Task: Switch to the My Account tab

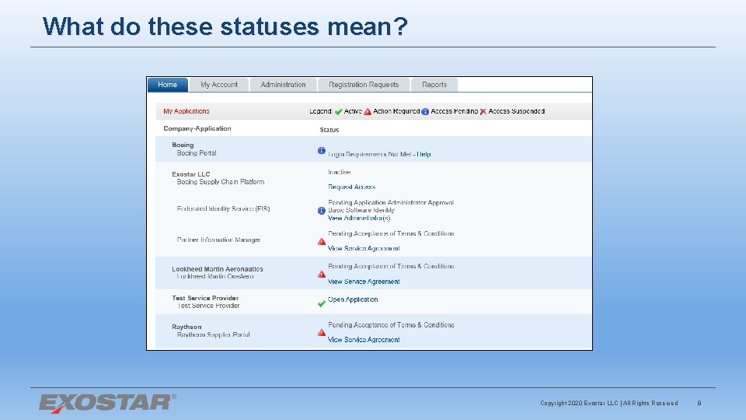Action: click(x=219, y=85)
